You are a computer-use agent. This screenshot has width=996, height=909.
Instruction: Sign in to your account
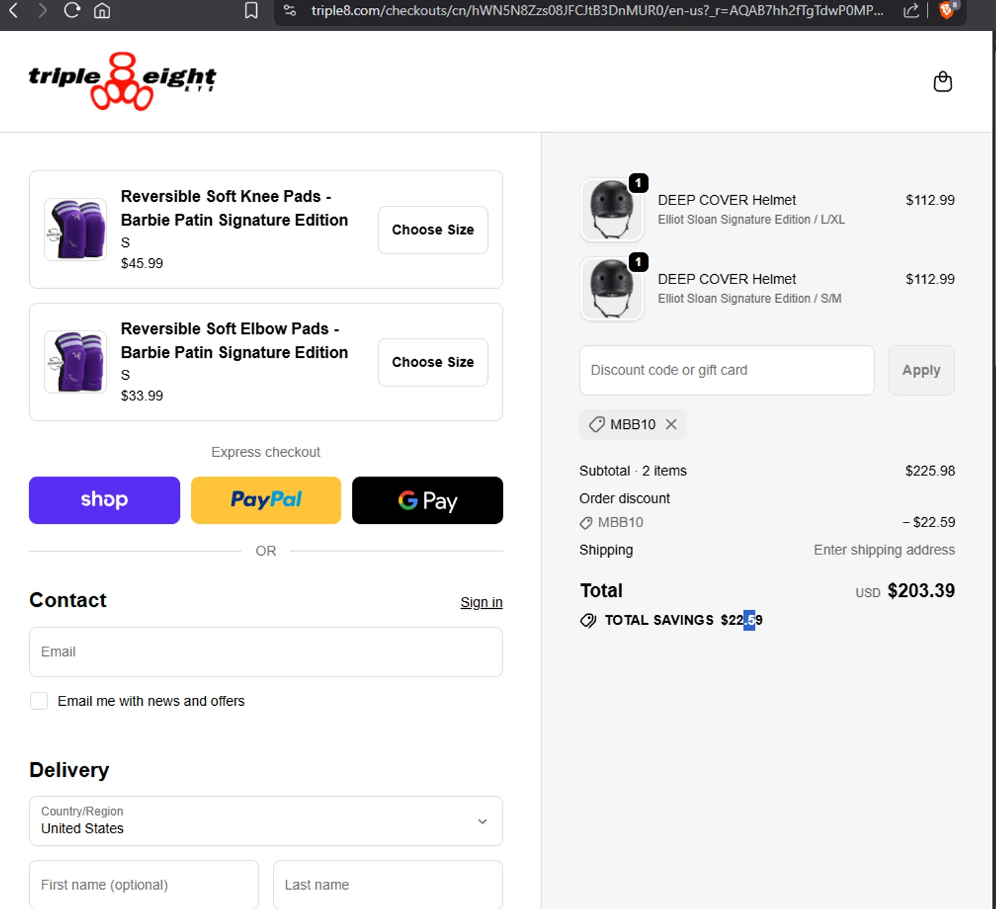point(481,602)
